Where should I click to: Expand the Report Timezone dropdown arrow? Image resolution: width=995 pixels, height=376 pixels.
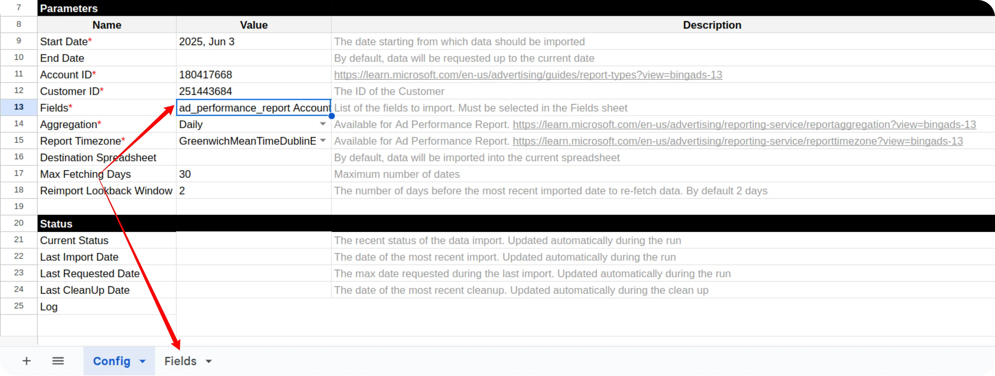pos(323,141)
